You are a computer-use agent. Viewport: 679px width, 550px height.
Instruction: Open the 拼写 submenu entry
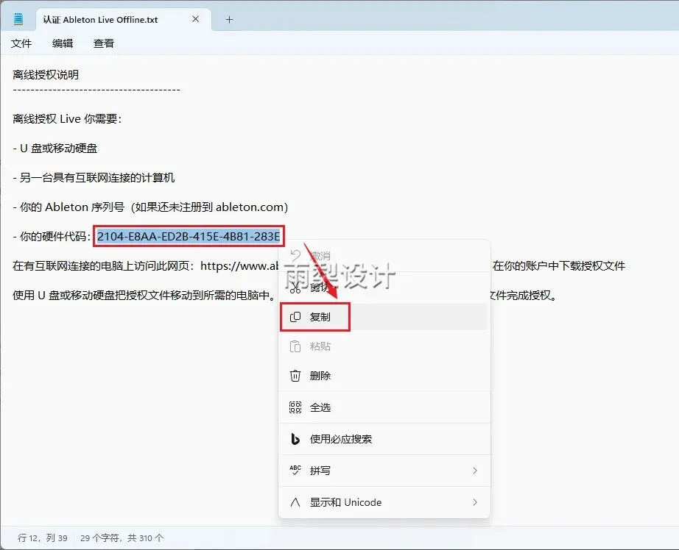point(384,471)
